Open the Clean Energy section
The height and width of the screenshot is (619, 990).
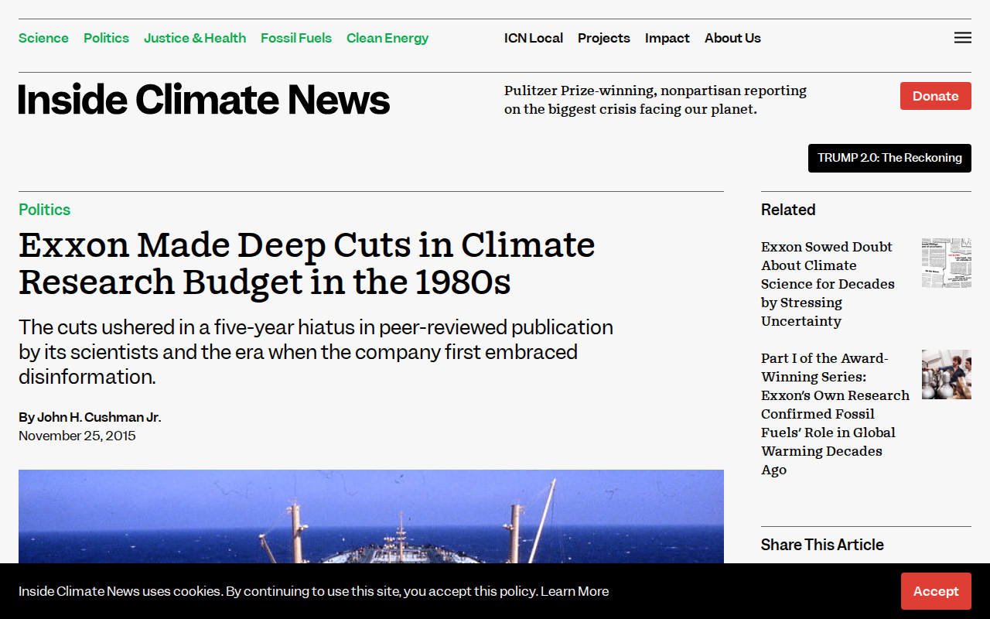(387, 38)
